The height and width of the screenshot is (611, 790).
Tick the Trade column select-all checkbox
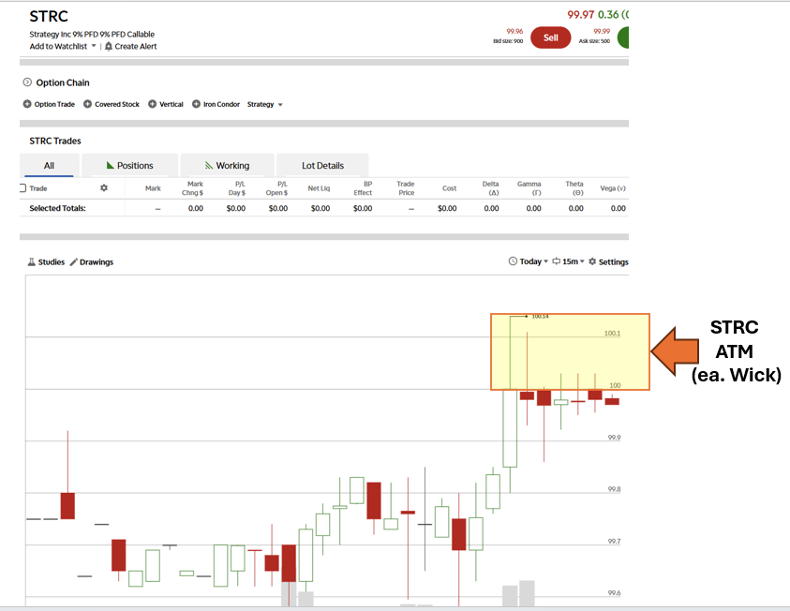tap(22, 187)
